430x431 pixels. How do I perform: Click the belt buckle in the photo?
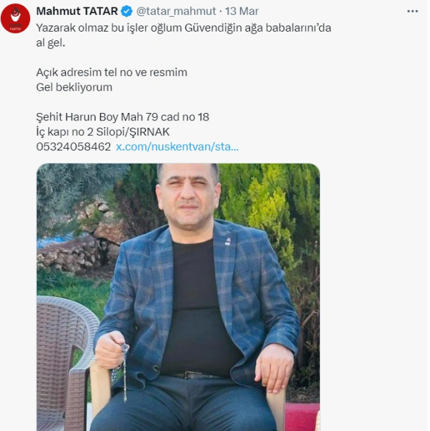[190, 375]
